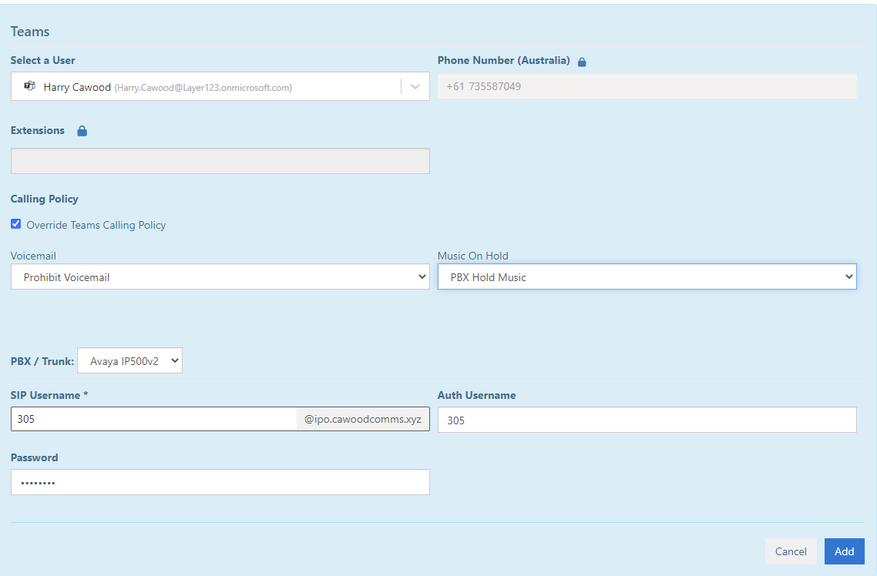Click the Override Teams Calling Policy label text
The image size is (877, 576).
(96, 225)
